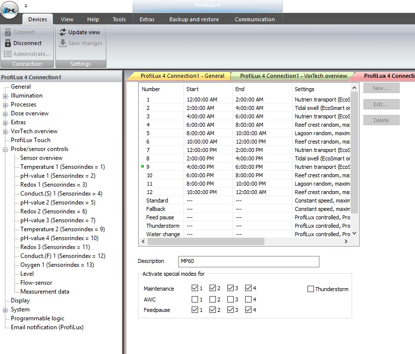Open the Extras ribbon tab
Image resolution: width=415 pixels, height=354 pixels.
147,19
